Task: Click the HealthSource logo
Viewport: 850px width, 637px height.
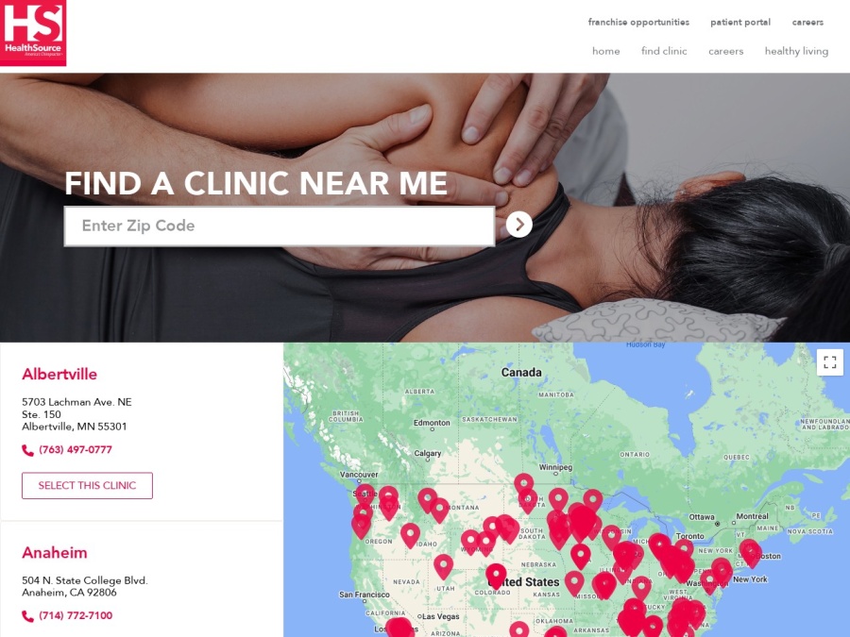Action: click(x=33, y=33)
